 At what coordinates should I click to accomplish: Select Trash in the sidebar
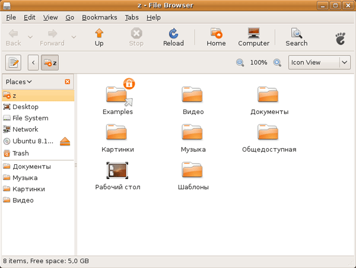[x=20, y=153]
